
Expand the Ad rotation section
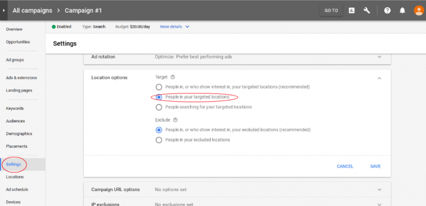pyautogui.click(x=379, y=57)
